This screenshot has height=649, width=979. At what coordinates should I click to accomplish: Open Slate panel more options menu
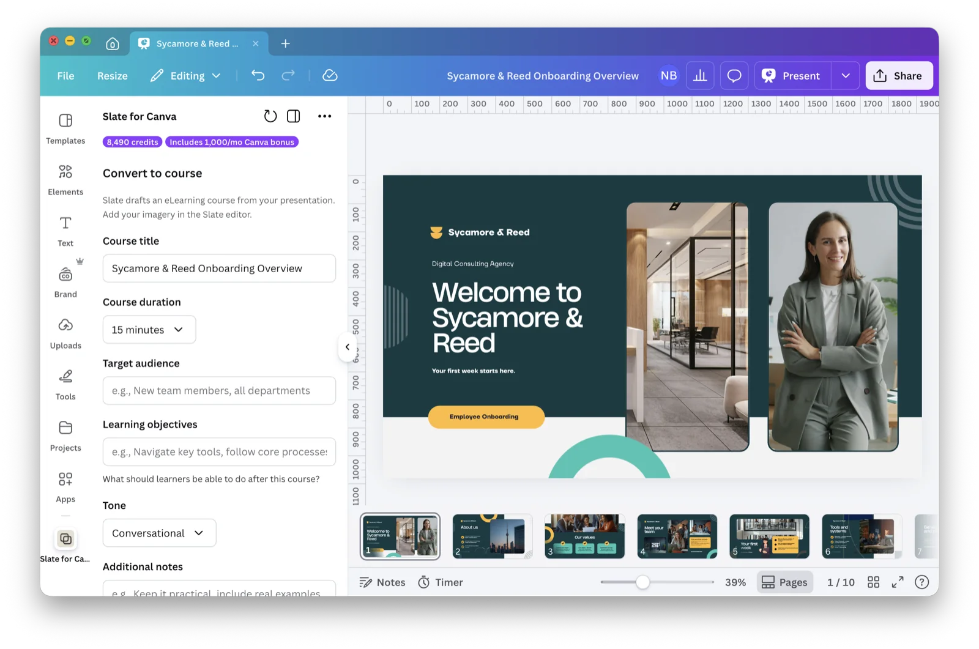click(325, 116)
